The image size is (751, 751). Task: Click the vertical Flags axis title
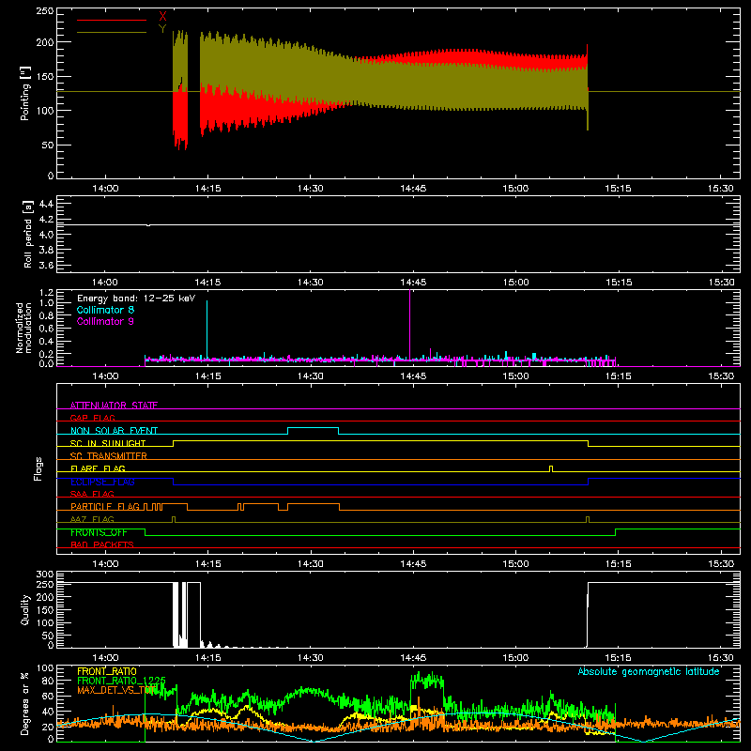tap(38, 468)
